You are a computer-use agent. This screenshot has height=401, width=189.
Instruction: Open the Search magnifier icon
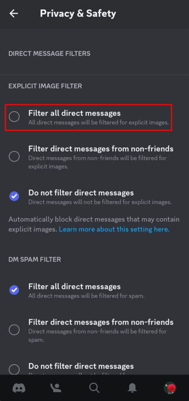(x=94, y=388)
